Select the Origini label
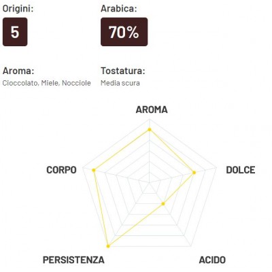The height and width of the screenshot is (272, 272). point(18,9)
